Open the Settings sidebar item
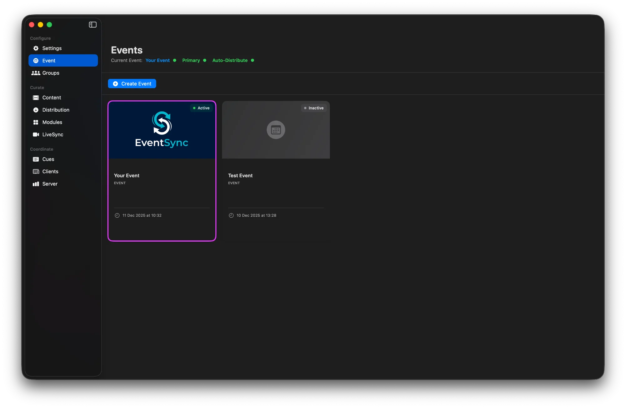The height and width of the screenshot is (408, 626). click(x=52, y=48)
